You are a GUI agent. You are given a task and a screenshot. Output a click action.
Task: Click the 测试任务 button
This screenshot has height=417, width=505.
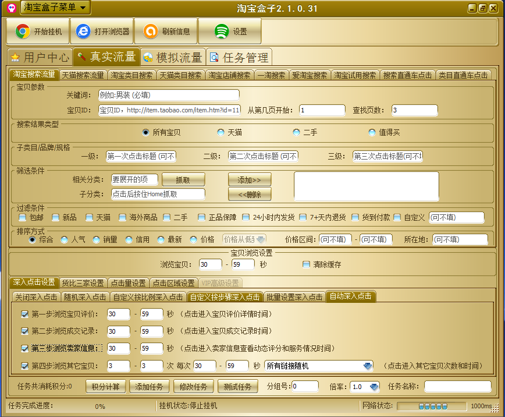pyautogui.click(x=238, y=387)
